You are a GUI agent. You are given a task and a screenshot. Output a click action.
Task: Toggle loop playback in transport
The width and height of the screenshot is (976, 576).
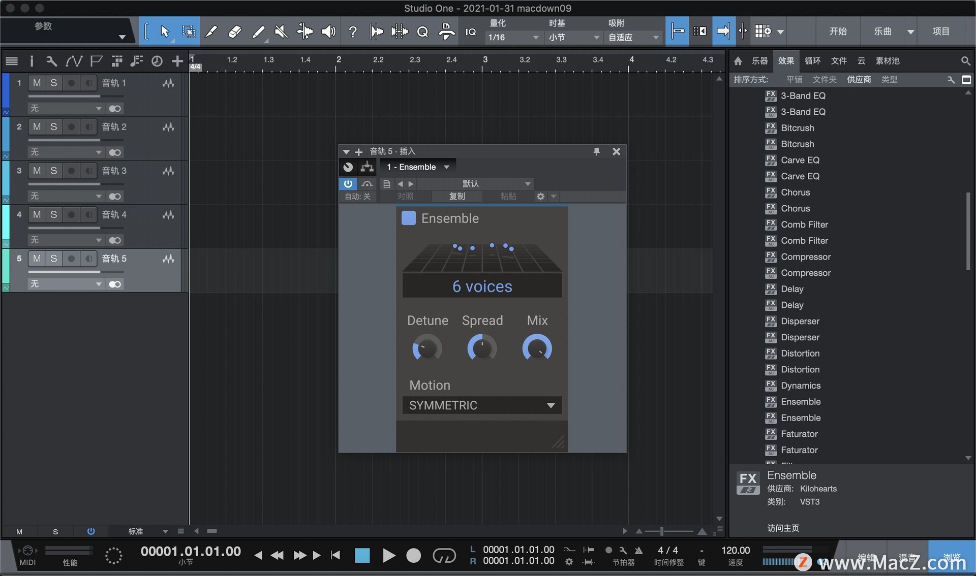tap(444, 556)
